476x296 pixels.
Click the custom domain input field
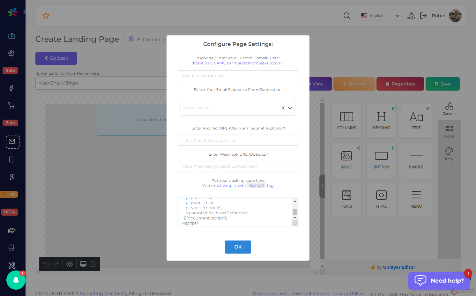point(238,76)
